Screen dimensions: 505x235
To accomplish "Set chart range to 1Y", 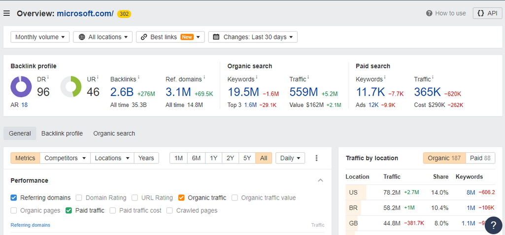I will [213, 158].
